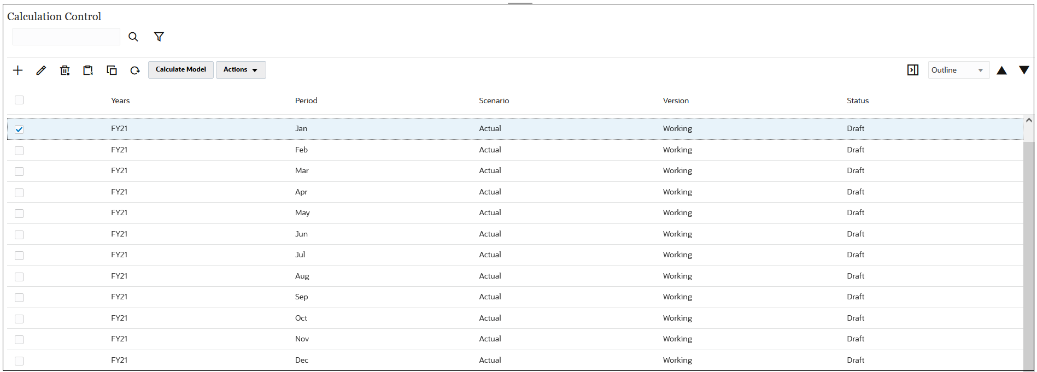Click the pencil edit icon
1037x372 pixels.
pos(41,70)
